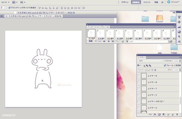Open the layer opacity 100% dropdown
This screenshot has height=119, width=182.
(x=180, y=61)
